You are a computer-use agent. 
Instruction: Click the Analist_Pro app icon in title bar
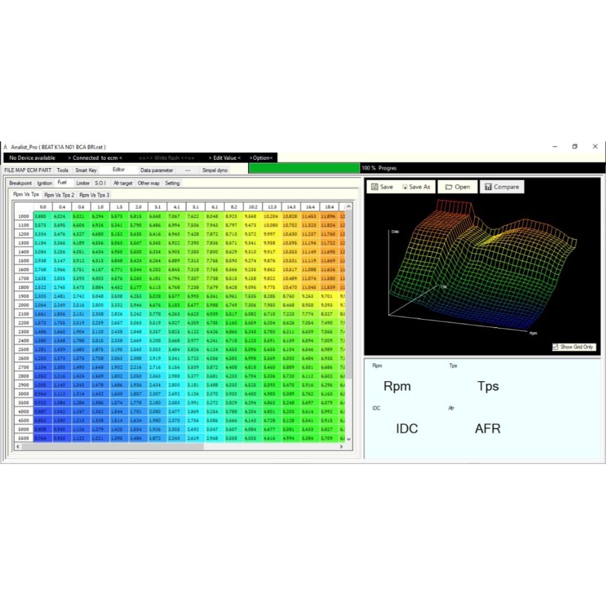pos(5,147)
